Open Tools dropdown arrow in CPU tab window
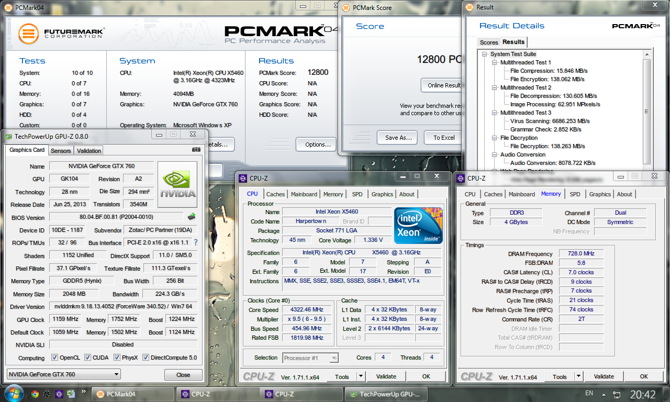Image resolution: width=670 pixels, height=402 pixels. (x=361, y=376)
